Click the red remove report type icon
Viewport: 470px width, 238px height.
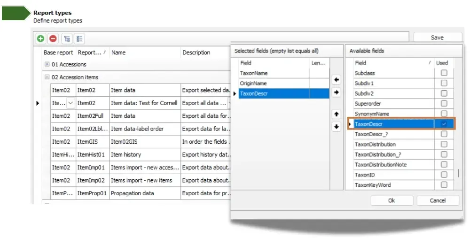(x=53, y=38)
